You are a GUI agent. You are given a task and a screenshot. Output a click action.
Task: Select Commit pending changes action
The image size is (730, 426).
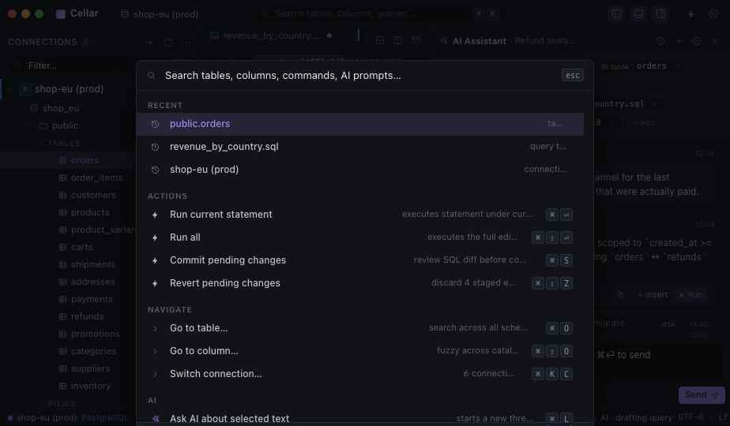(x=360, y=260)
